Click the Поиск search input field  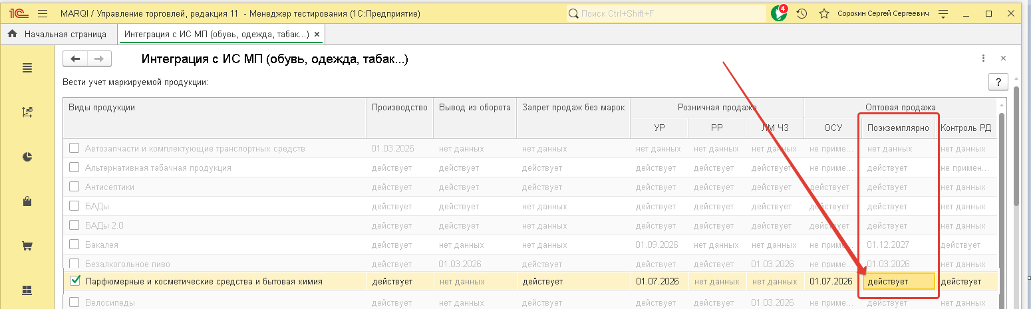click(x=665, y=13)
